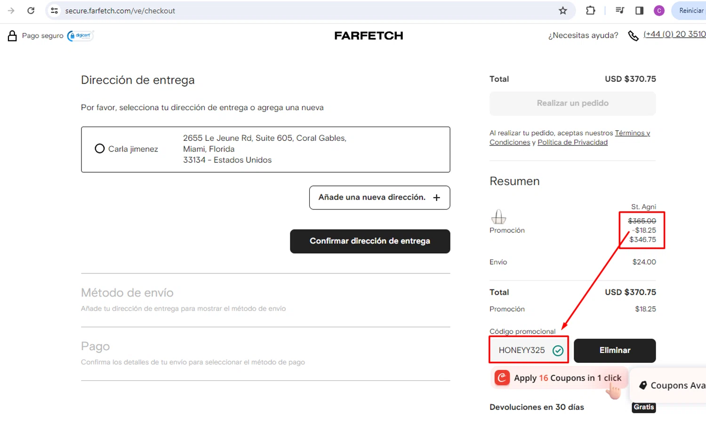Click the Reiniciar browser button
This screenshot has height=433, width=706.
[x=689, y=10]
